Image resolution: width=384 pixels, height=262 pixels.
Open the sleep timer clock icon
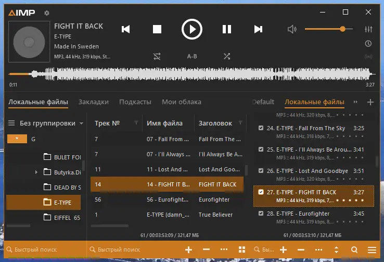(368, 44)
